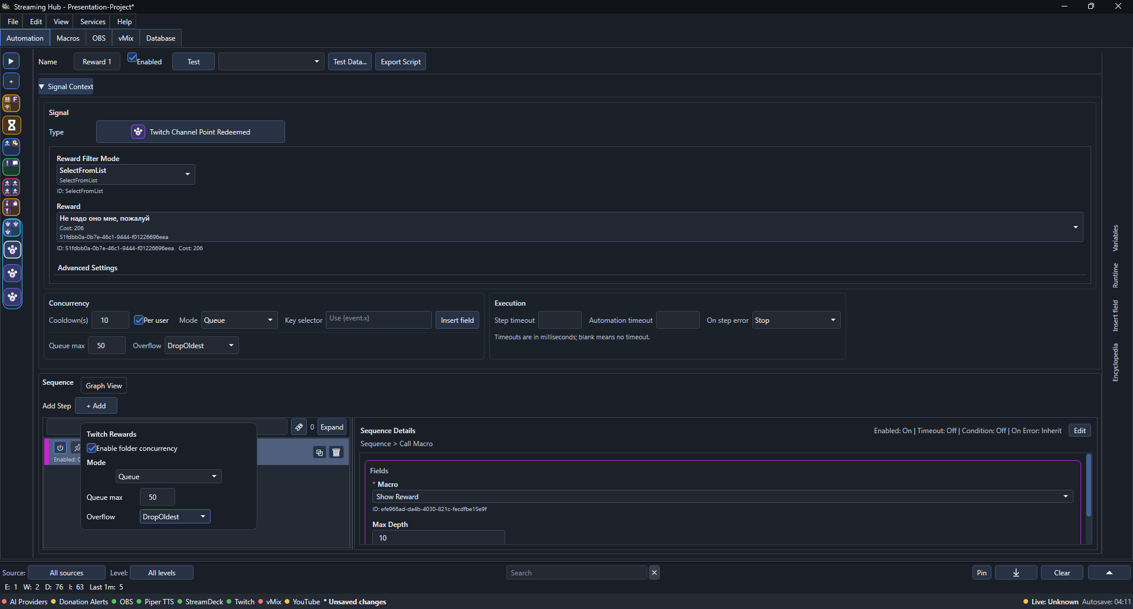
Task: Click the Max Depth field showing 10
Action: tap(438, 537)
